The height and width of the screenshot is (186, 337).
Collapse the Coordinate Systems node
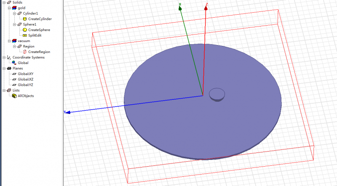[x=4, y=57]
